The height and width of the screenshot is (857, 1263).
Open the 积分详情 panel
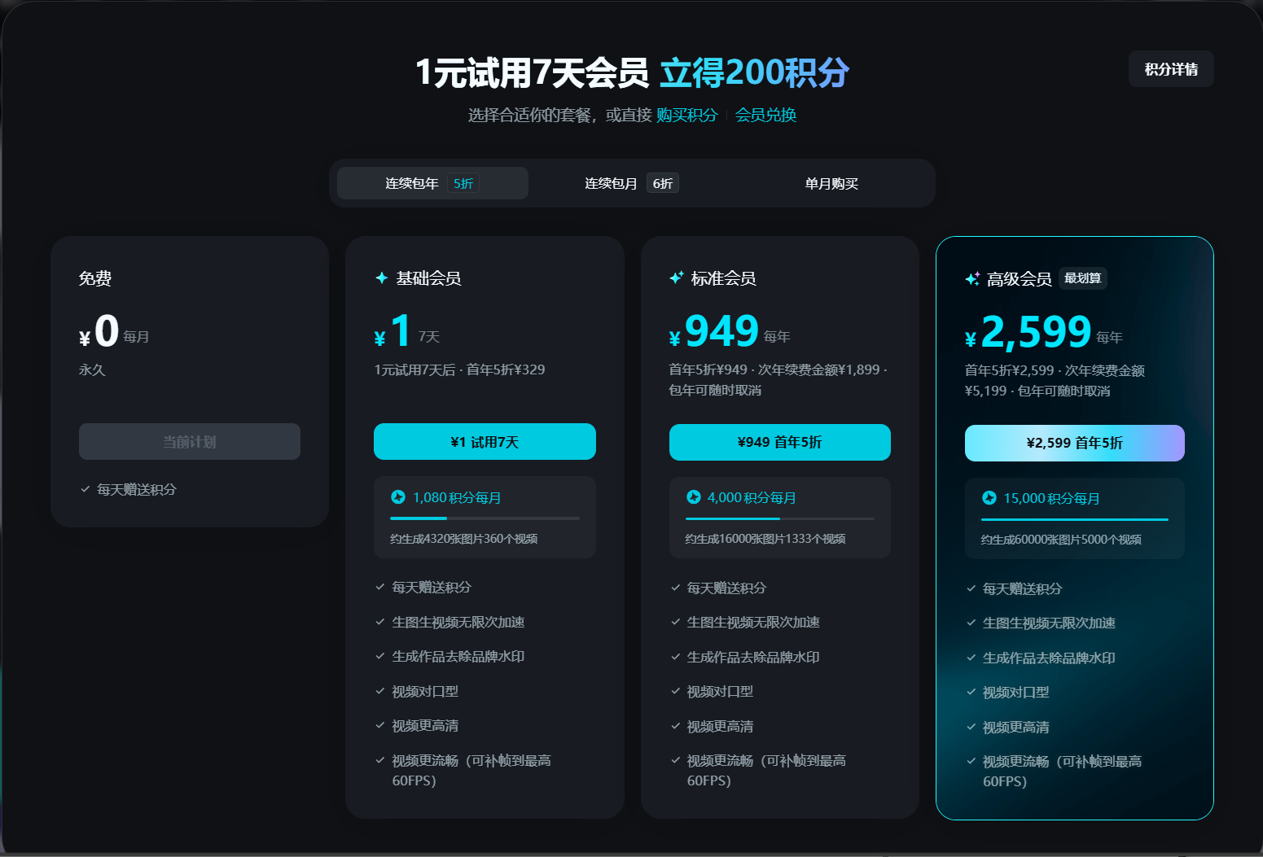(1170, 69)
